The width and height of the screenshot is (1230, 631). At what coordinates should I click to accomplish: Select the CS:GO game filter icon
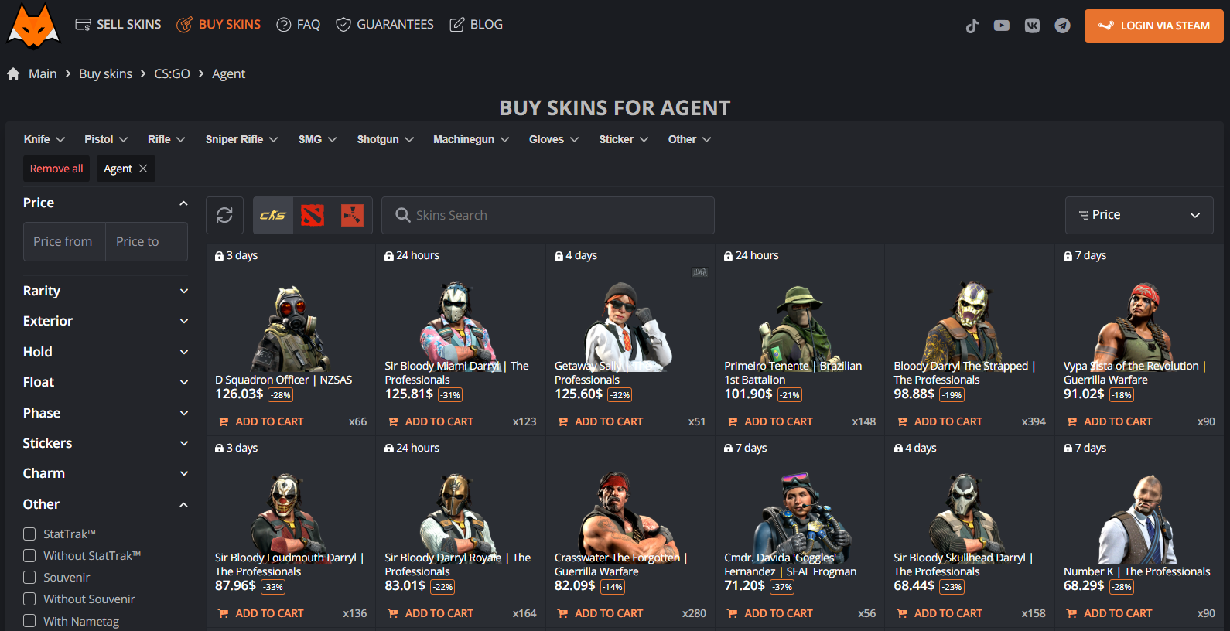[x=273, y=215]
